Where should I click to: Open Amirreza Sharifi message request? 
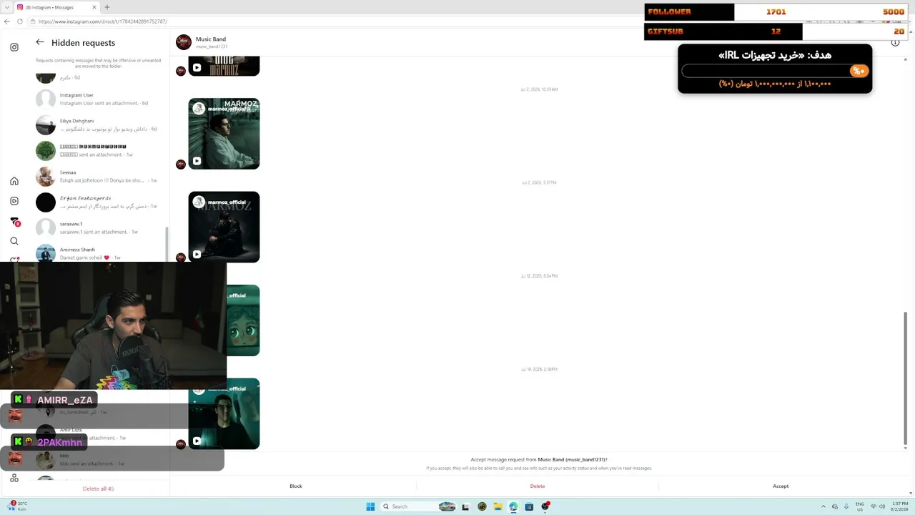pos(100,252)
